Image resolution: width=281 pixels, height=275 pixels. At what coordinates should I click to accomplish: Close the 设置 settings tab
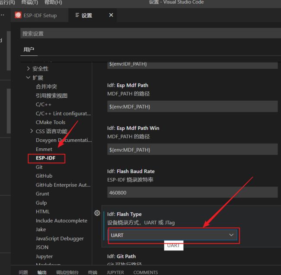coord(111,15)
